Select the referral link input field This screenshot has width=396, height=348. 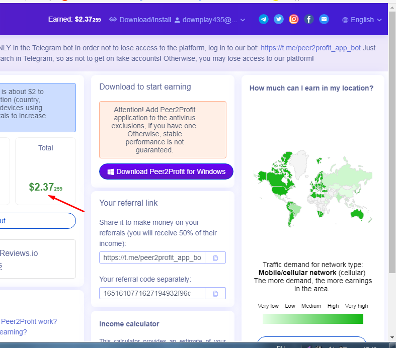pos(152,257)
